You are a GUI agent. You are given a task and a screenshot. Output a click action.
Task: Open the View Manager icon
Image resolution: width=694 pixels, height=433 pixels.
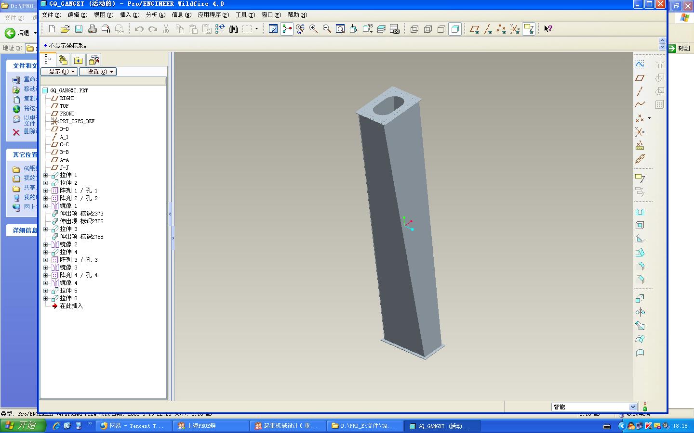click(395, 29)
